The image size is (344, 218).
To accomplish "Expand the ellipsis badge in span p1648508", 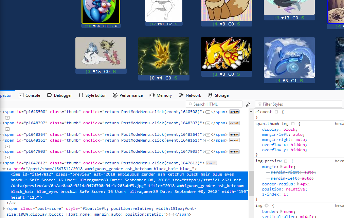I will (208, 112).
